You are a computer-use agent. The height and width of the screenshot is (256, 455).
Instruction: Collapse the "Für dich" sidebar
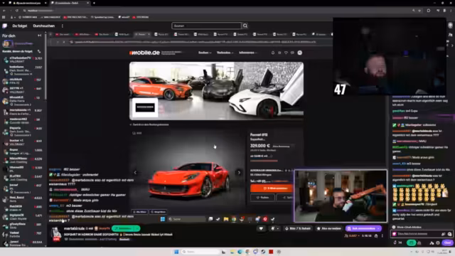click(40, 36)
